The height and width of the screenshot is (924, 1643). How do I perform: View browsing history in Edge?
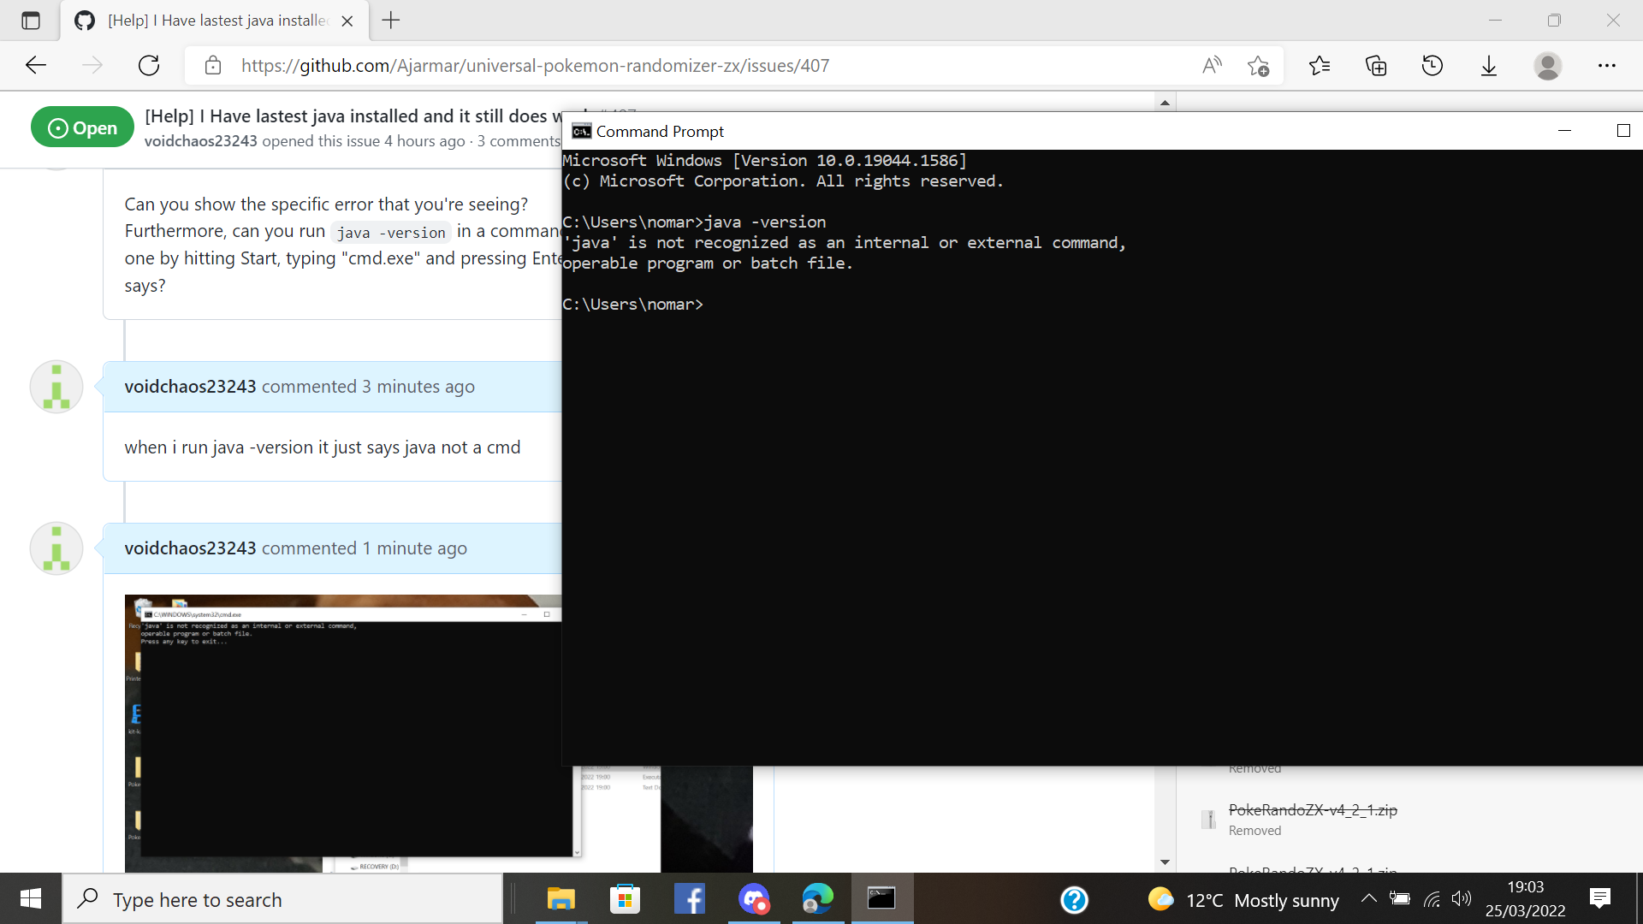click(x=1432, y=65)
